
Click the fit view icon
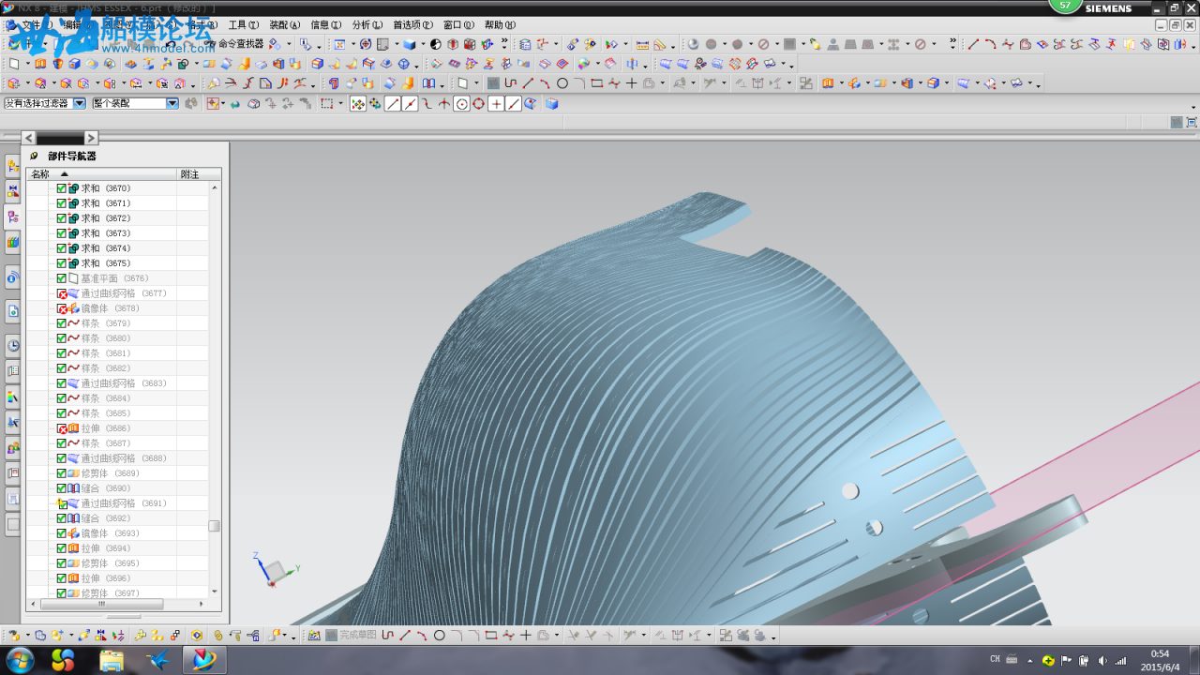point(339,44)
